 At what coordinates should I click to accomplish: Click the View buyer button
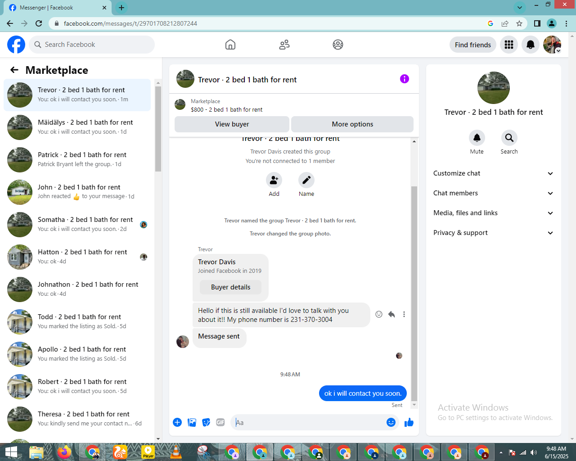coord(232,124)
